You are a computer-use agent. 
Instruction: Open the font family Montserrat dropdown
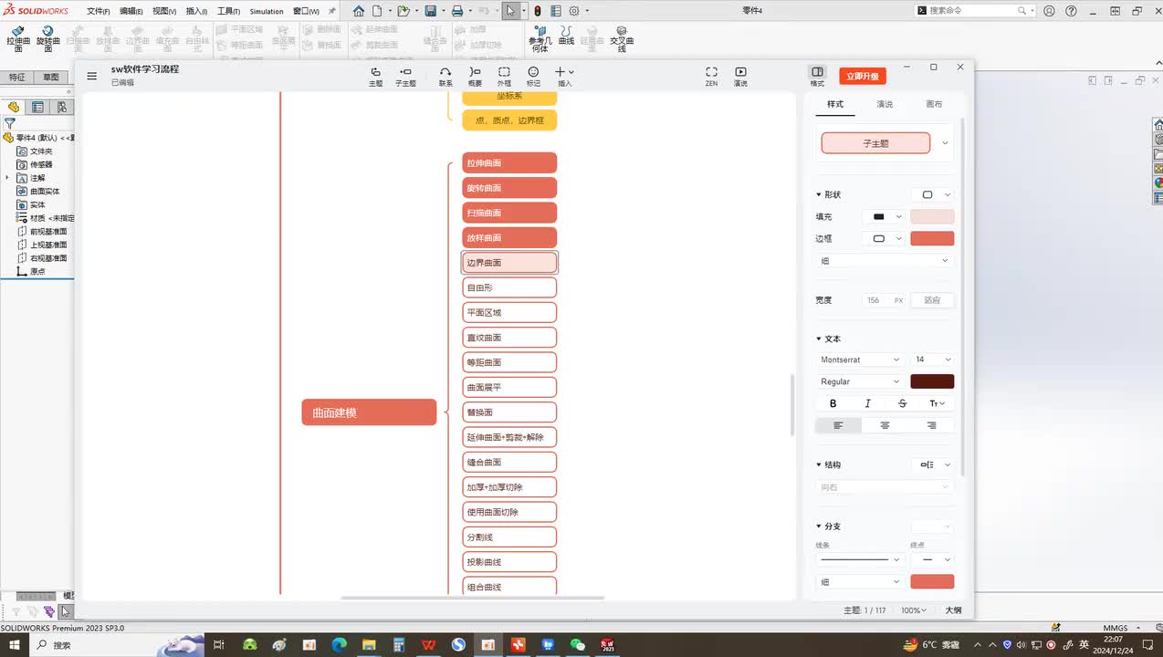pyautogui.click(x=860, y=360)
